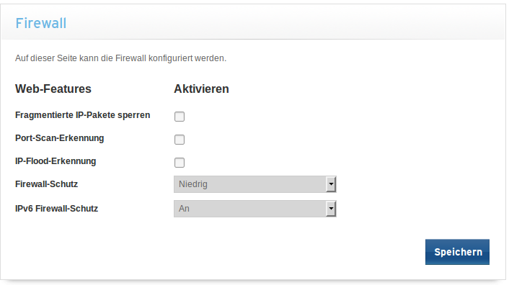
Task: Tick the Port-Scan-Erkennung checkbox
Action: (180, 140)
